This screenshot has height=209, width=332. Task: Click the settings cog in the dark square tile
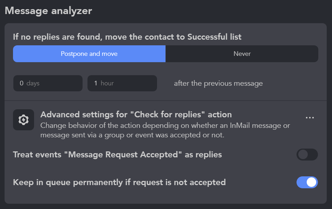pyautogui.click(x=23, y=120)
